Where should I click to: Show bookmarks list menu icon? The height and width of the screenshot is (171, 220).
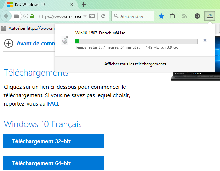pos(172,16)
